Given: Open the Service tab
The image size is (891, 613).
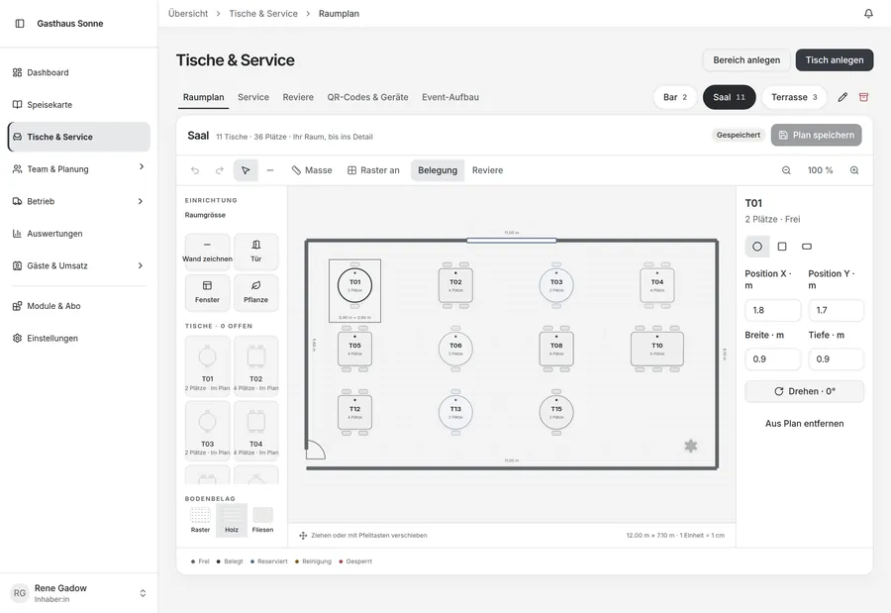Looking at the screenshot, I should (253, 97).
